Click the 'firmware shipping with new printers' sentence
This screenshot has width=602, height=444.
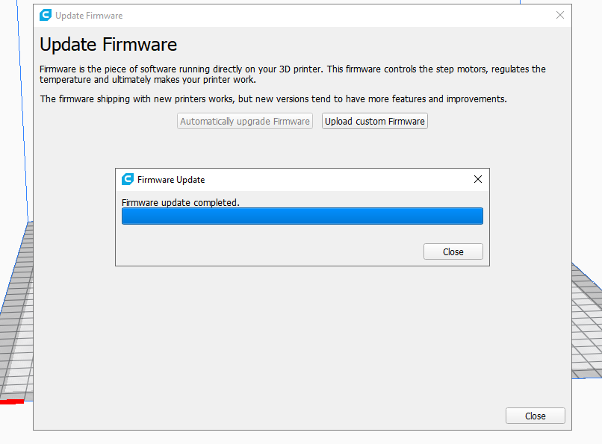pos(273,99)
